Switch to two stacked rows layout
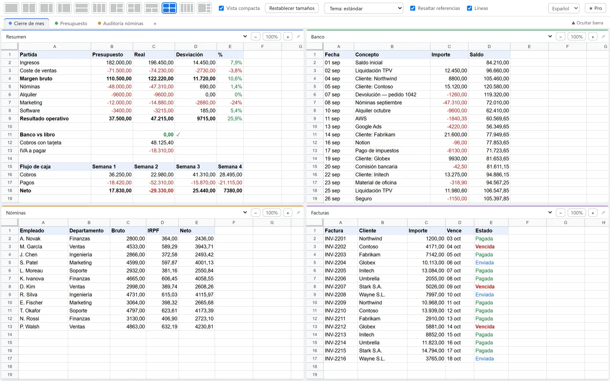The height and width of the screenshot is (381, 610). (x=82, y=8)
